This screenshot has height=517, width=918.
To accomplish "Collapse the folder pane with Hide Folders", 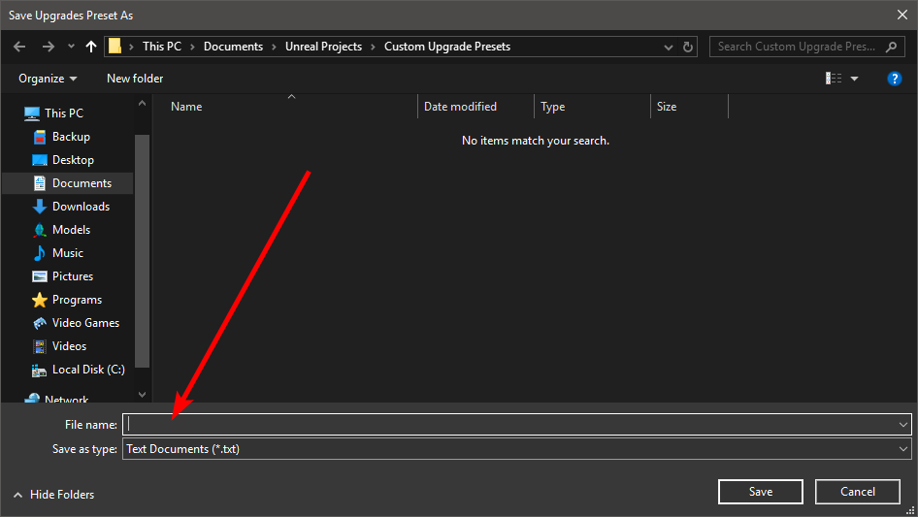I will pyautogui.click(x=54, y=495).
